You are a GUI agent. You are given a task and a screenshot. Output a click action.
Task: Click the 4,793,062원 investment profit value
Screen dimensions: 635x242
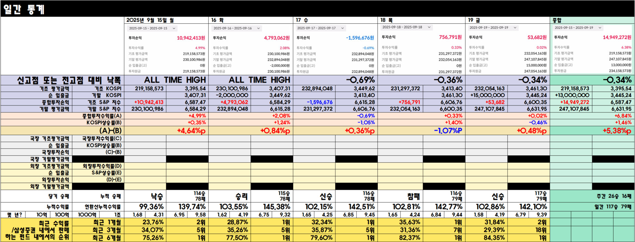coord(277,38)
